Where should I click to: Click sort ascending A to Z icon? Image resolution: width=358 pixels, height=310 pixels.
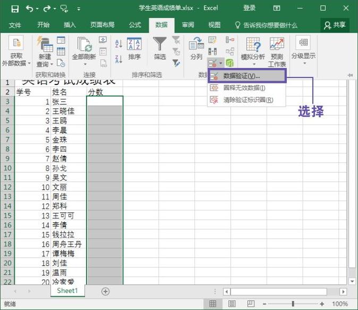(118, 45)
